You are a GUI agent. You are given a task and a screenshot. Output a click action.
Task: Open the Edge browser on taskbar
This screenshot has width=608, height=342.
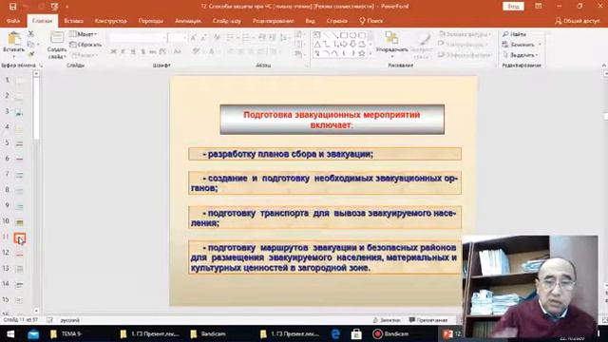(x=335, y=333)
